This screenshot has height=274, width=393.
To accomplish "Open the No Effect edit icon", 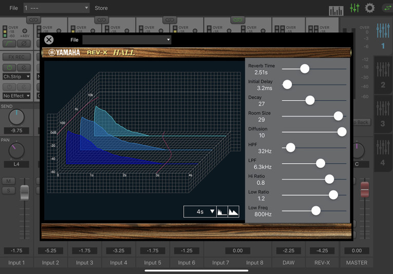I will [x=24, y=87].
